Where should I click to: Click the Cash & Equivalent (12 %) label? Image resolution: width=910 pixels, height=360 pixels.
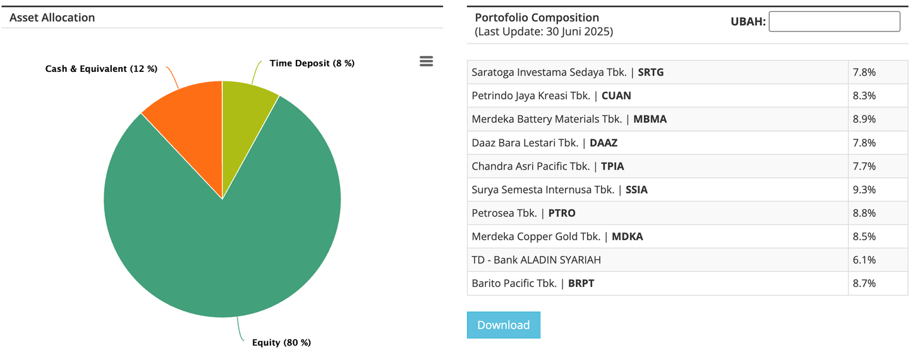tap(101, 69)
